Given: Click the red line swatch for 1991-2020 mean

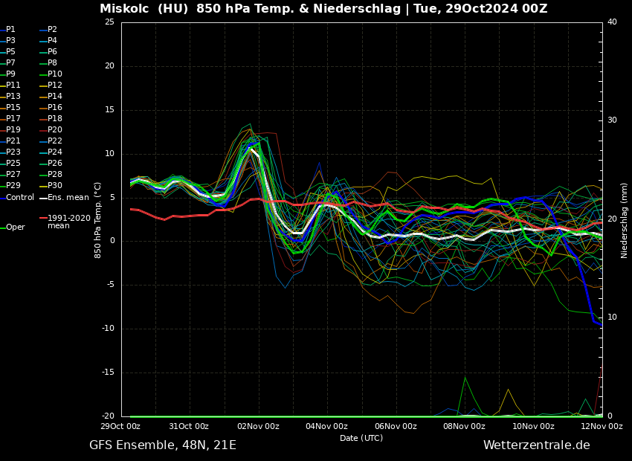Looking at the screenshot, I should point(43,219).
